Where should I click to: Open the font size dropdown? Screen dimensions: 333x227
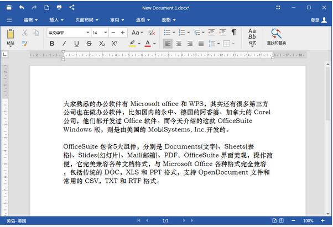point(105,33)
